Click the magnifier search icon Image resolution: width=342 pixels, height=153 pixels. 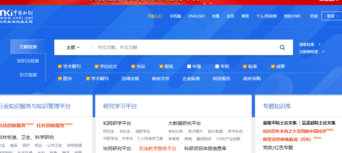coord(282,47)
